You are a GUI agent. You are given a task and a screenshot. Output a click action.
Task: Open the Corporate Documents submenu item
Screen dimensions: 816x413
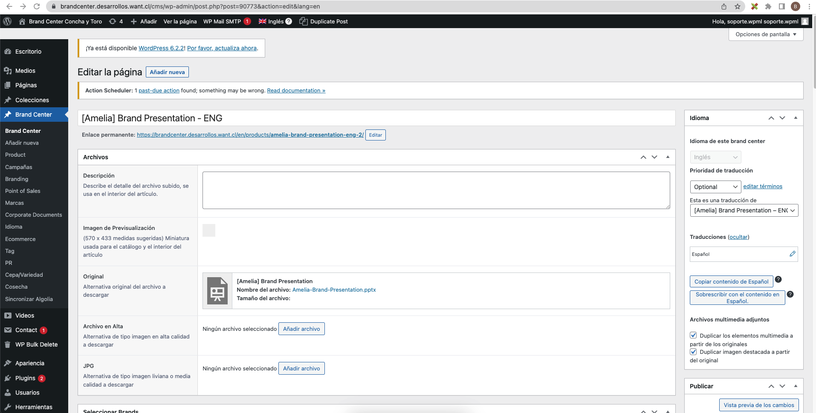[34, 215]
